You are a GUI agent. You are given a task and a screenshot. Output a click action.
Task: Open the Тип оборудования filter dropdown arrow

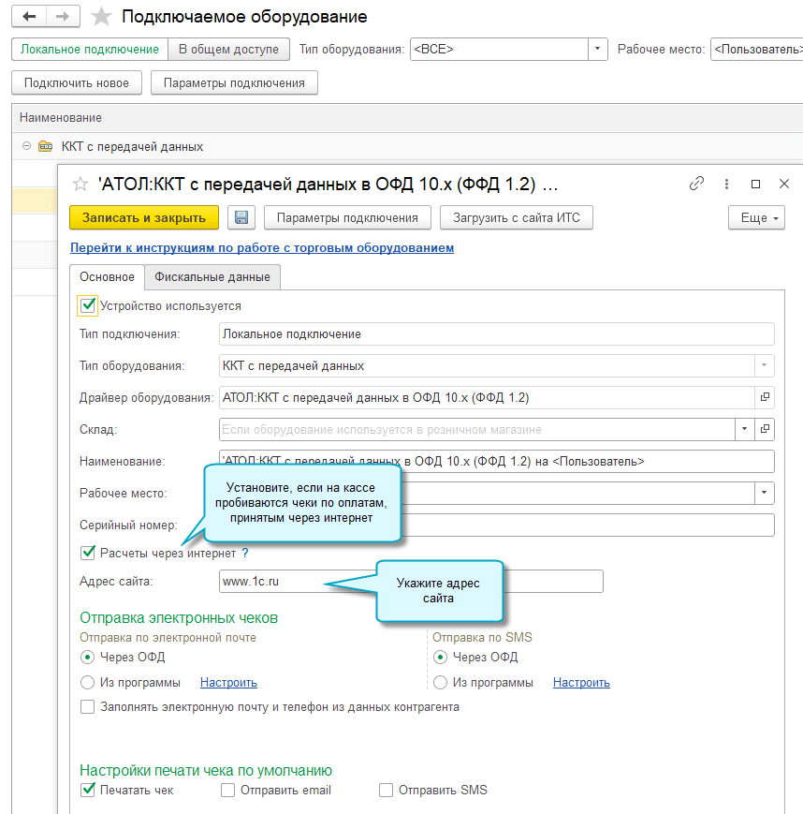pyautogui.click(x=598, y=49)
